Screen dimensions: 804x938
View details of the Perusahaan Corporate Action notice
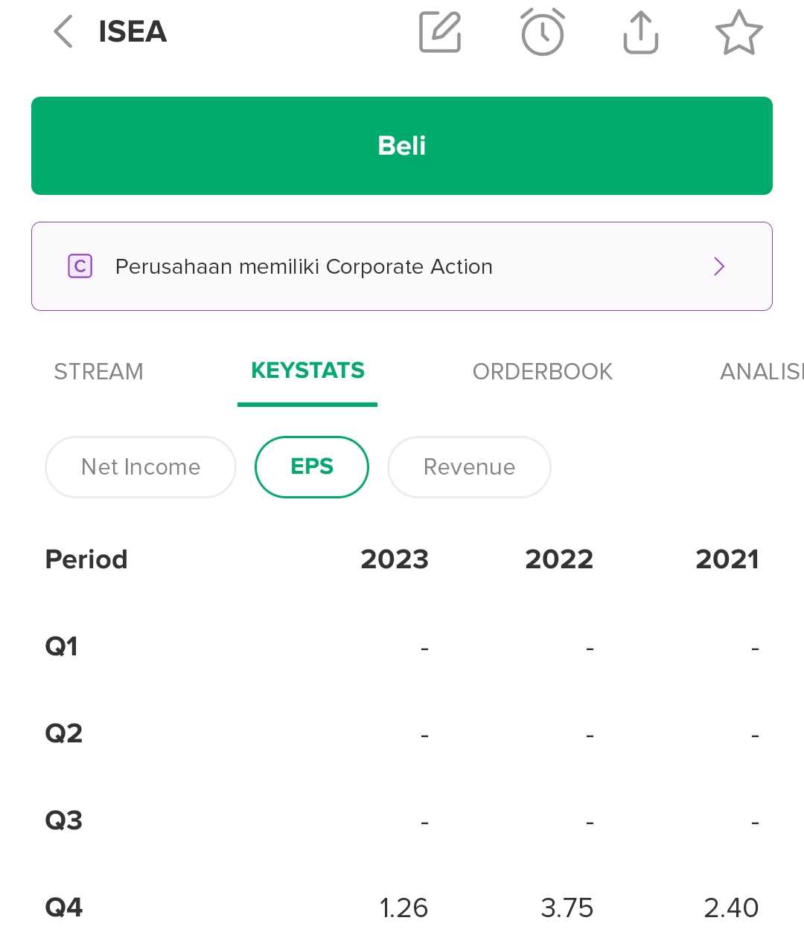click(303, 266)
